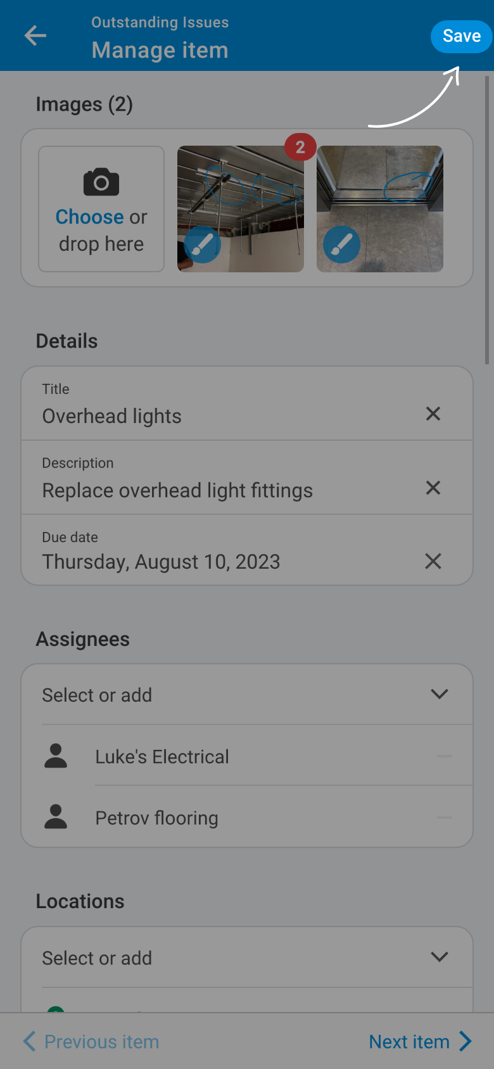Remove Petrov flooring assignee

click(x=445, y=818)
